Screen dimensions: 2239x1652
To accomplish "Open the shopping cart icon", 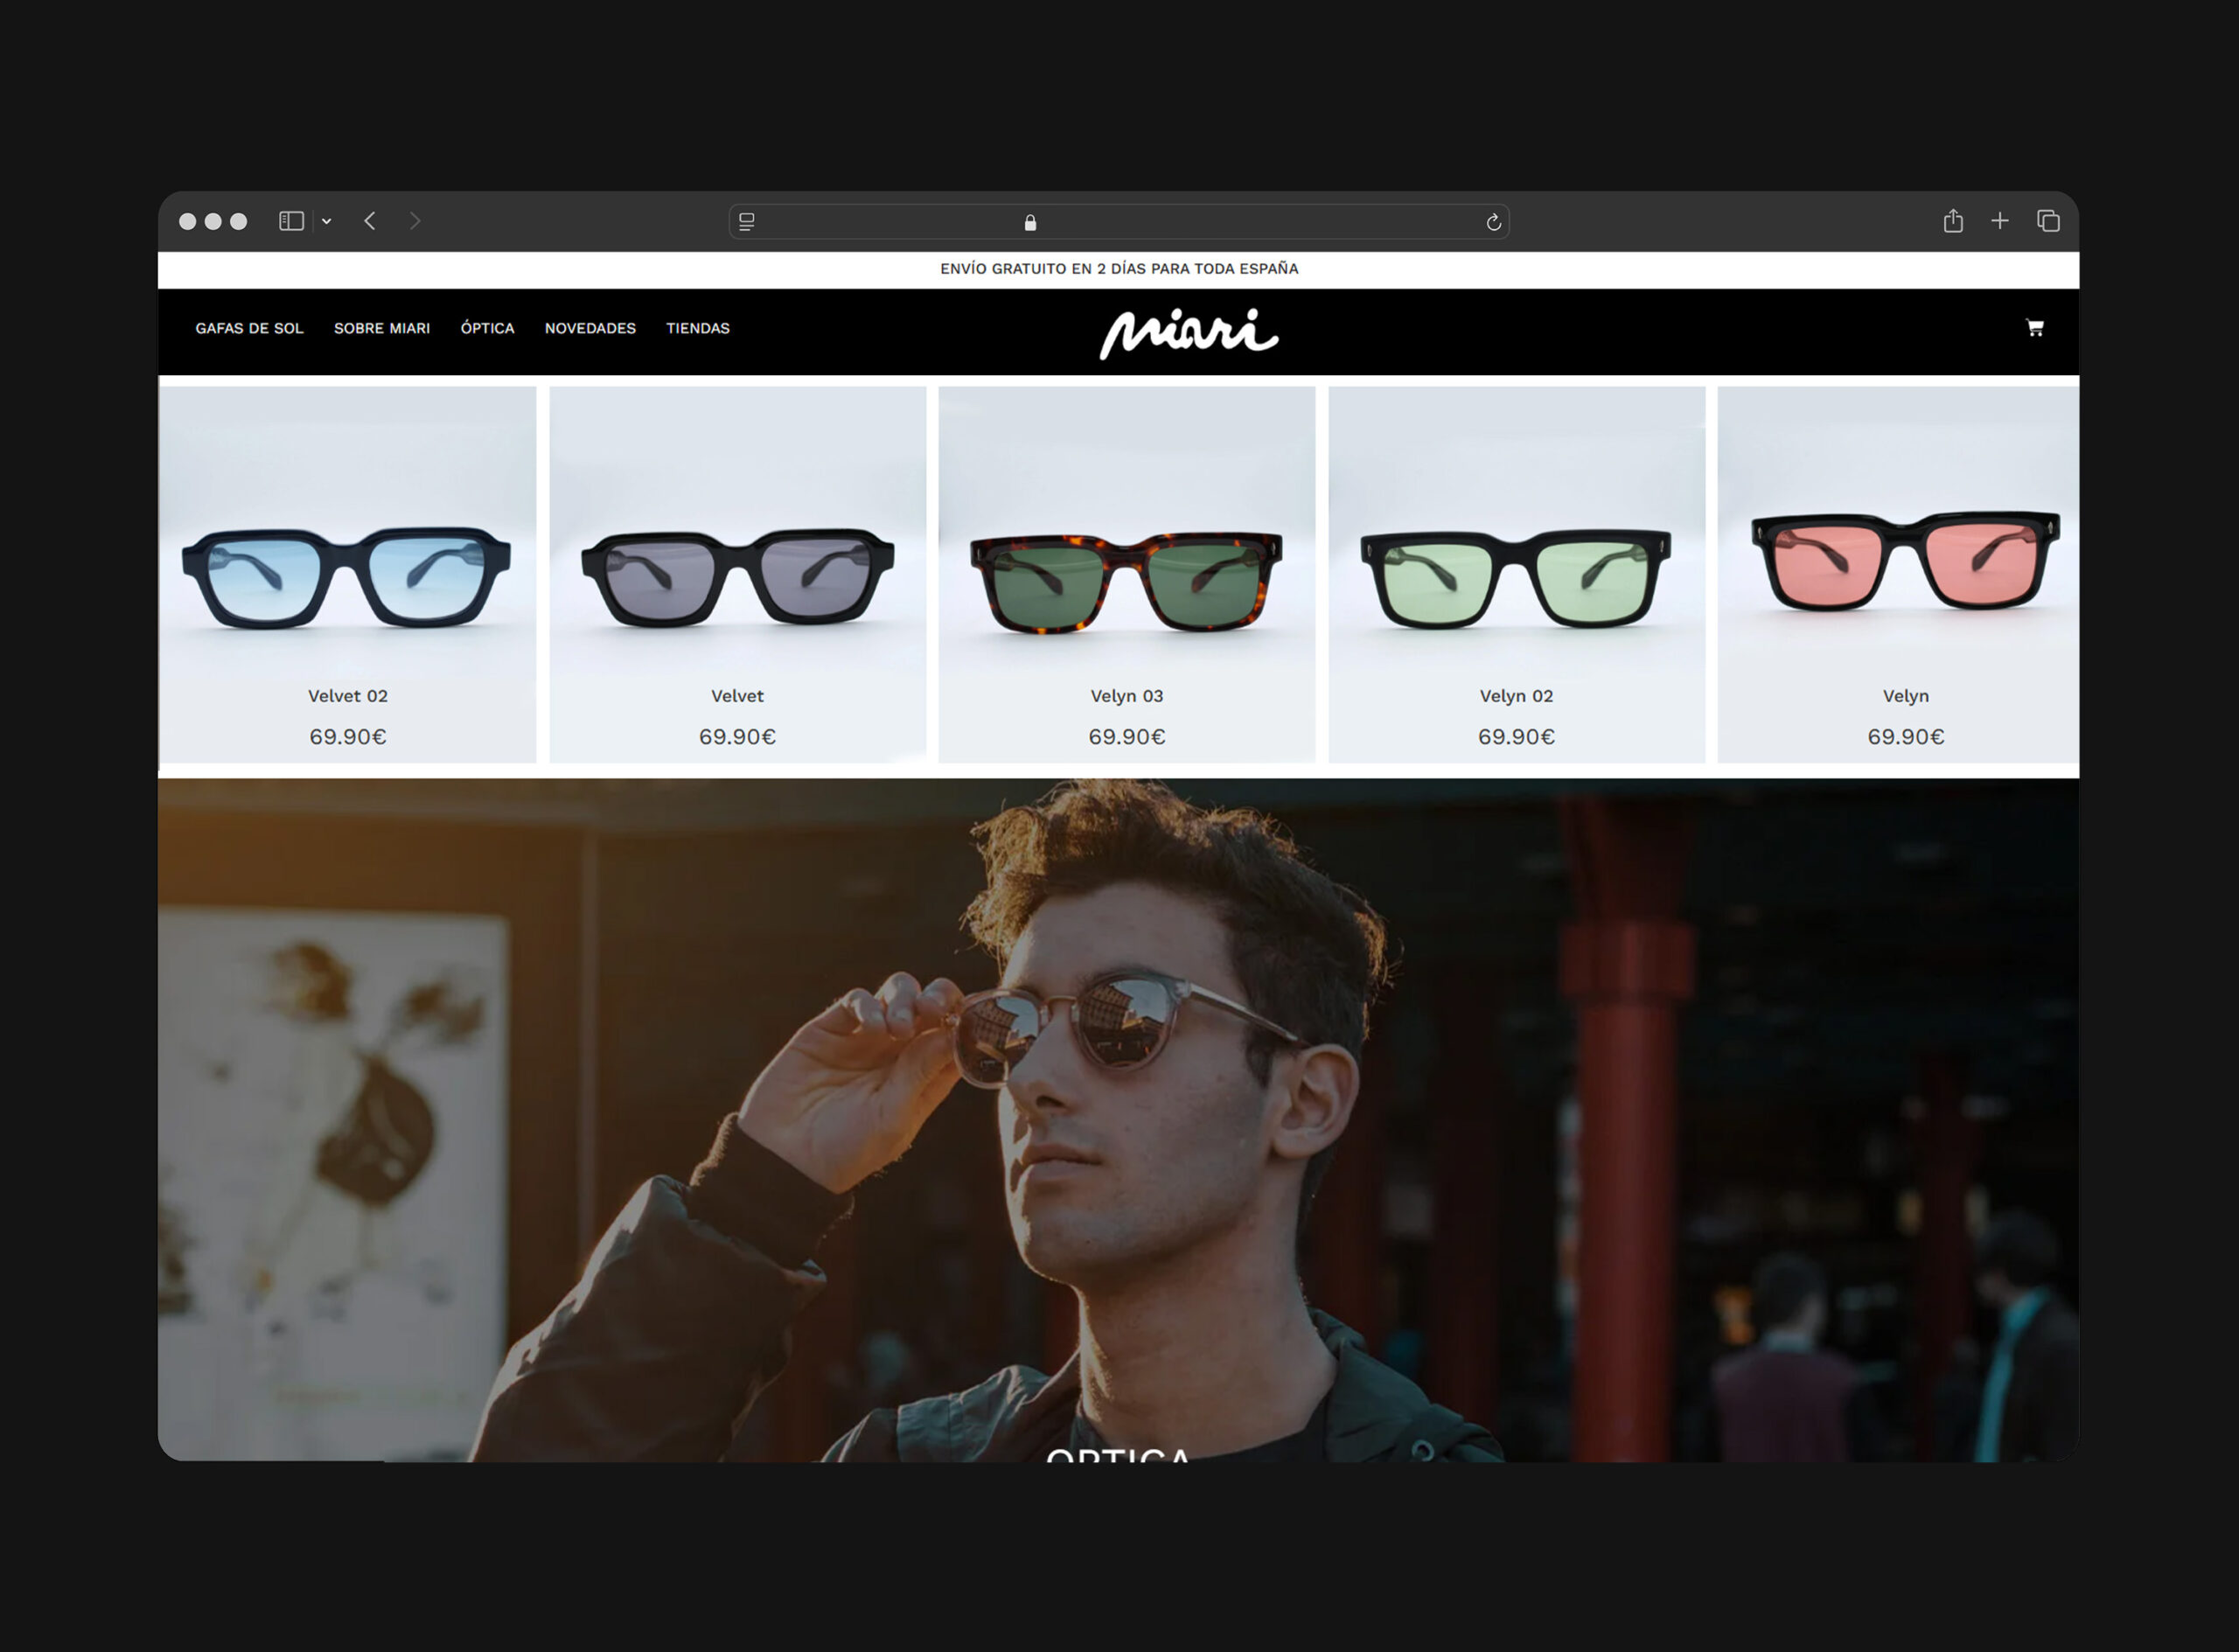I will pyautogui.click(x=2034, y=328).
